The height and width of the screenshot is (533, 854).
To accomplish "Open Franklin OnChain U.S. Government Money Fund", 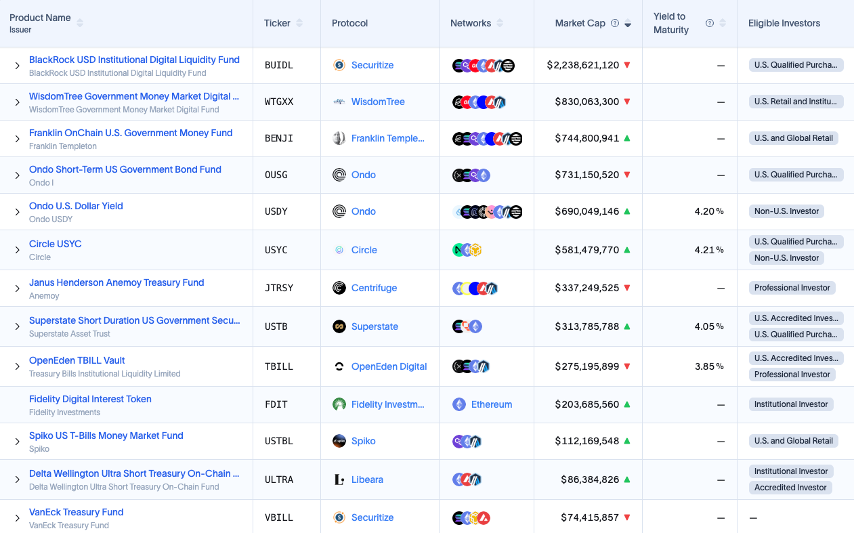I will click(x=131, y=133).
